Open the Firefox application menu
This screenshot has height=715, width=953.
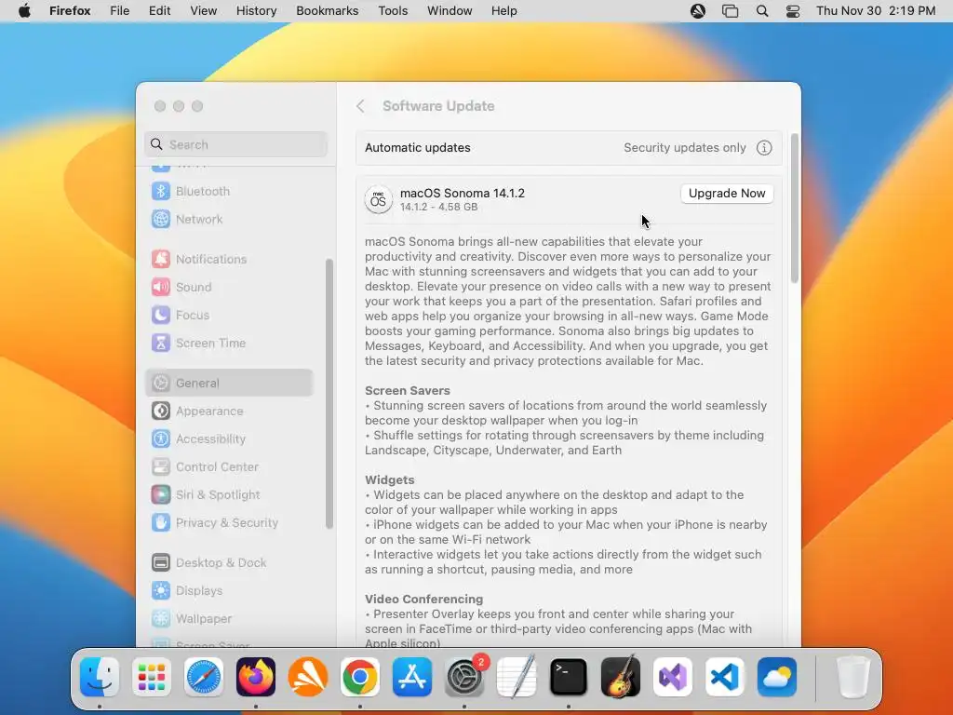pos(70,11)
